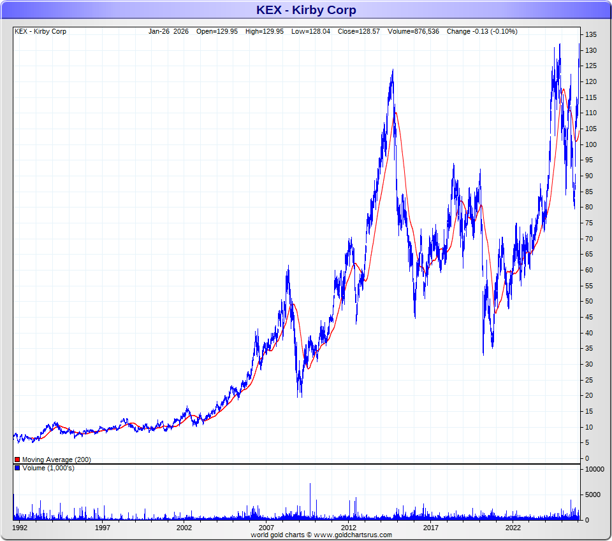Click the 75 price axis label

589,223
